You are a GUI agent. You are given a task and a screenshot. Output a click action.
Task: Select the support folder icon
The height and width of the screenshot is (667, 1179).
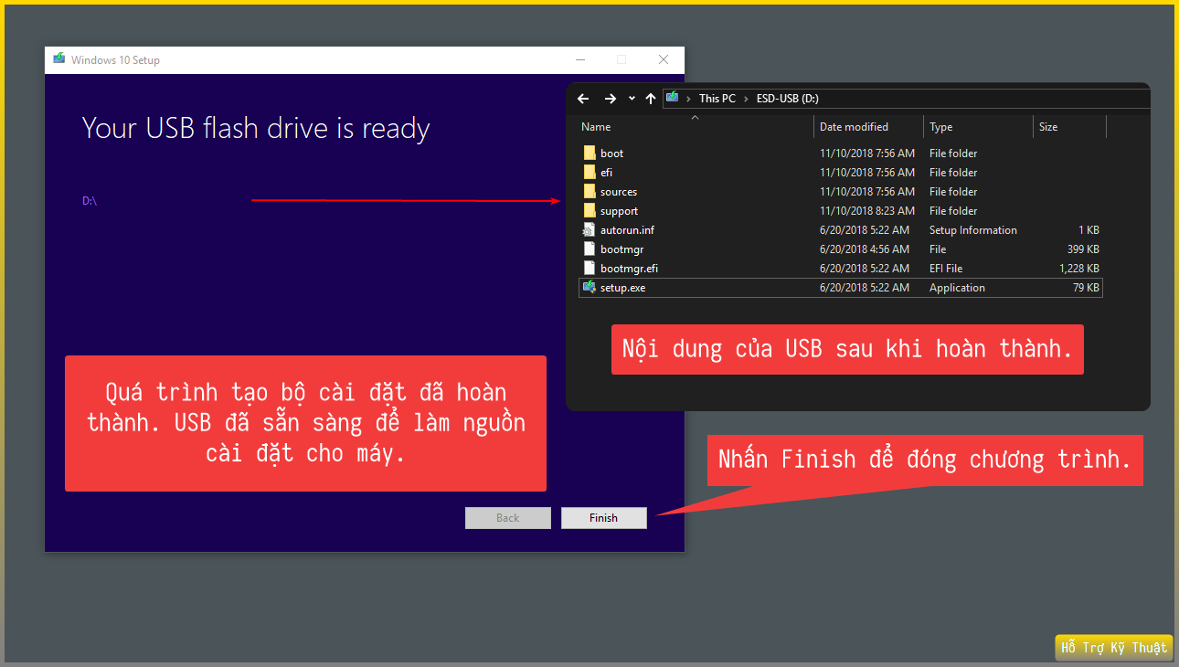[589, 211]
